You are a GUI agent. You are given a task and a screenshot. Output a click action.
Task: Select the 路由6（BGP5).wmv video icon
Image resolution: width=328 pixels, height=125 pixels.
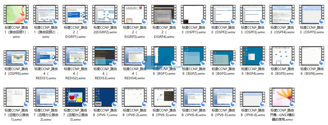pos(282,56)
